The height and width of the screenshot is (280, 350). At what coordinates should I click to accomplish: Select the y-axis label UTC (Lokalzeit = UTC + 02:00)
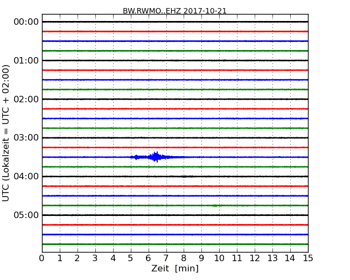[6, 133]
